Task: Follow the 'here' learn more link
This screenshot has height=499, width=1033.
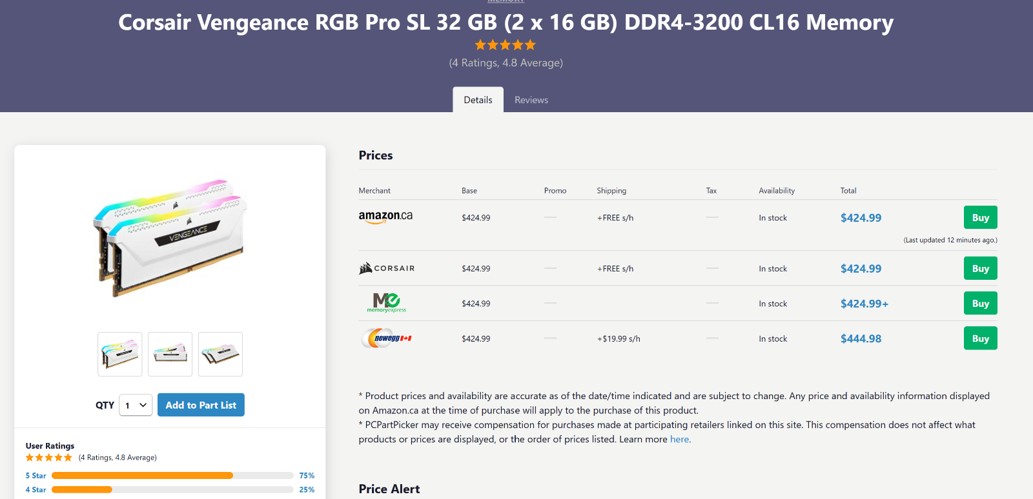Action: [679, 439]
